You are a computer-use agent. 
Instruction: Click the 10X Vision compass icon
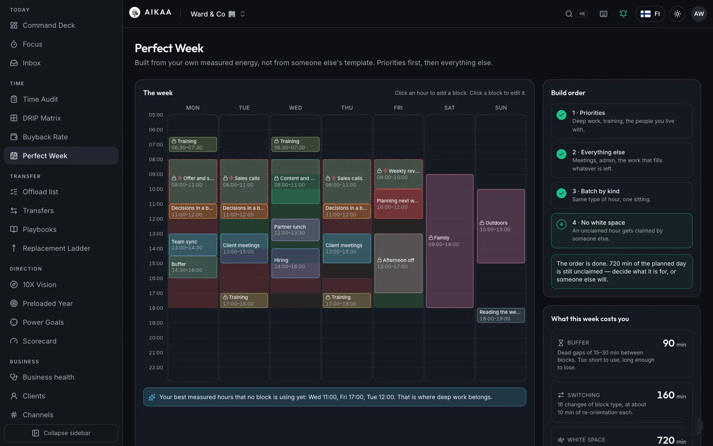pyautogui.click(x=14, y=285)
